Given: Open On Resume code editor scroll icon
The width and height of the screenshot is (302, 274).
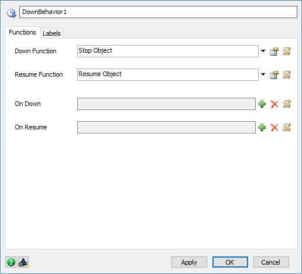Looking at the screenshot, I should click(x=287, y=128).
